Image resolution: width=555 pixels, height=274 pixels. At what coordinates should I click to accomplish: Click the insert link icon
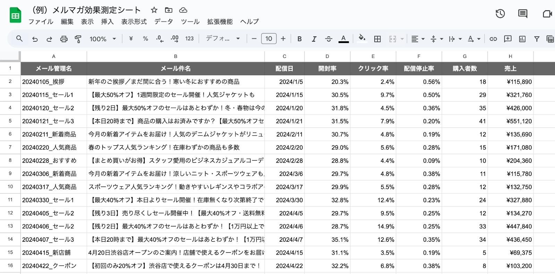(493, 39)
